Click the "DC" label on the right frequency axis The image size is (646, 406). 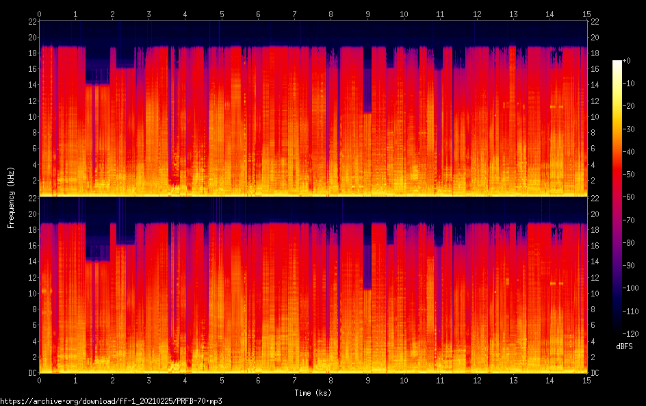pos(595,373)
